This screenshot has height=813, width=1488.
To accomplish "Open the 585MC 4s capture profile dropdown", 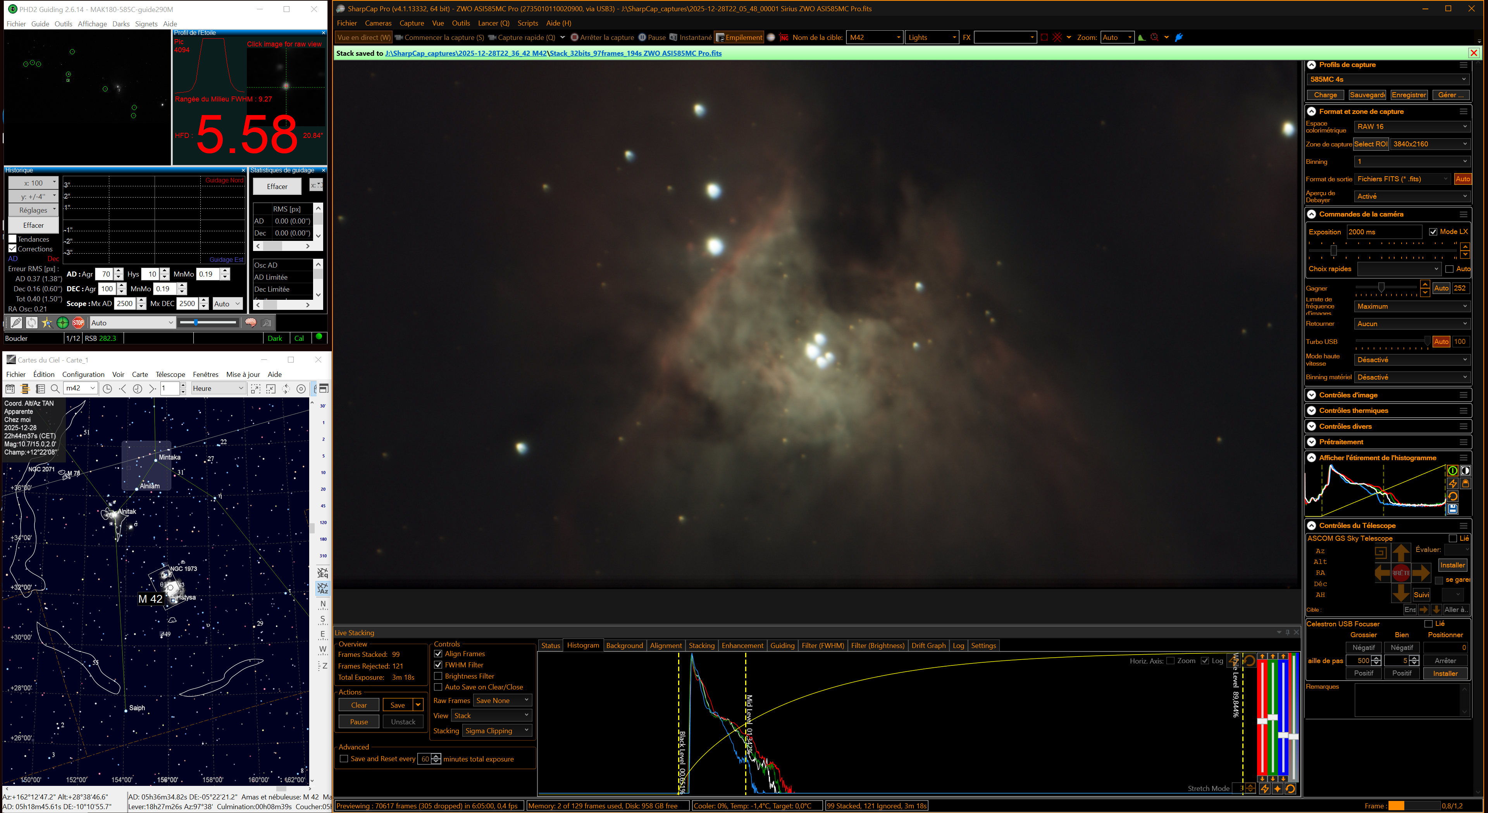I will 1388,79.
